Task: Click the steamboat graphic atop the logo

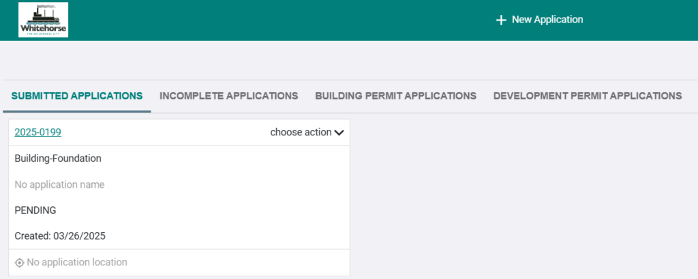Action: (x=43, y=14)
